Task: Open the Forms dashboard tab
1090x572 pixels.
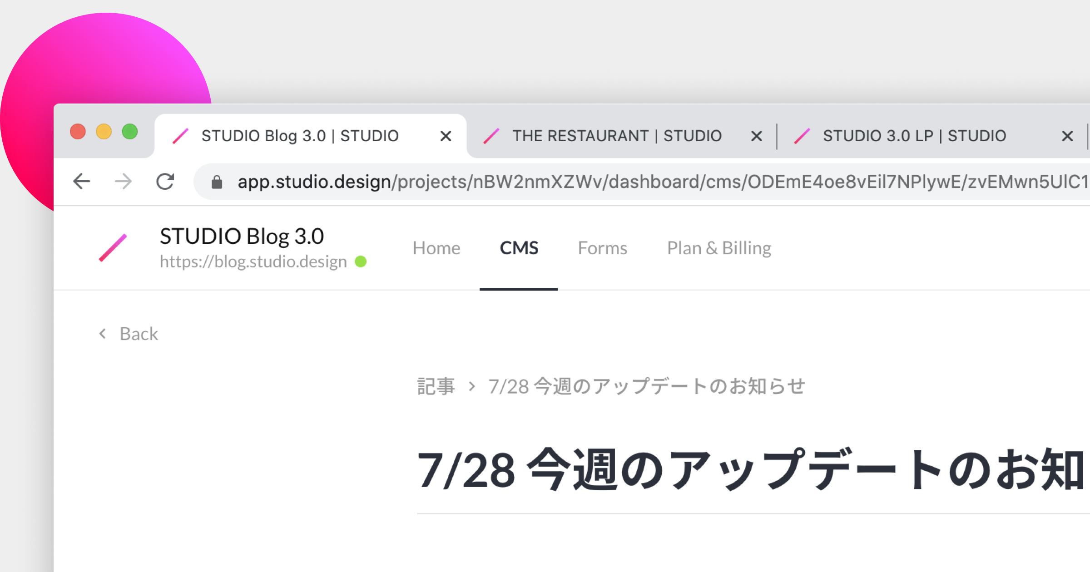Action: pos(602,248)
